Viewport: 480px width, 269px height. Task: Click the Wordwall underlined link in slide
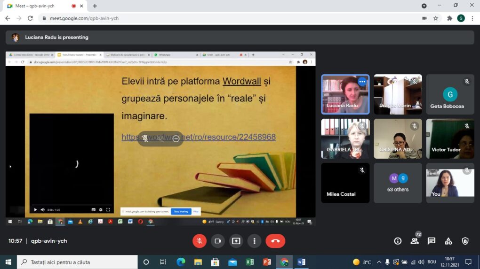(241, 81)
